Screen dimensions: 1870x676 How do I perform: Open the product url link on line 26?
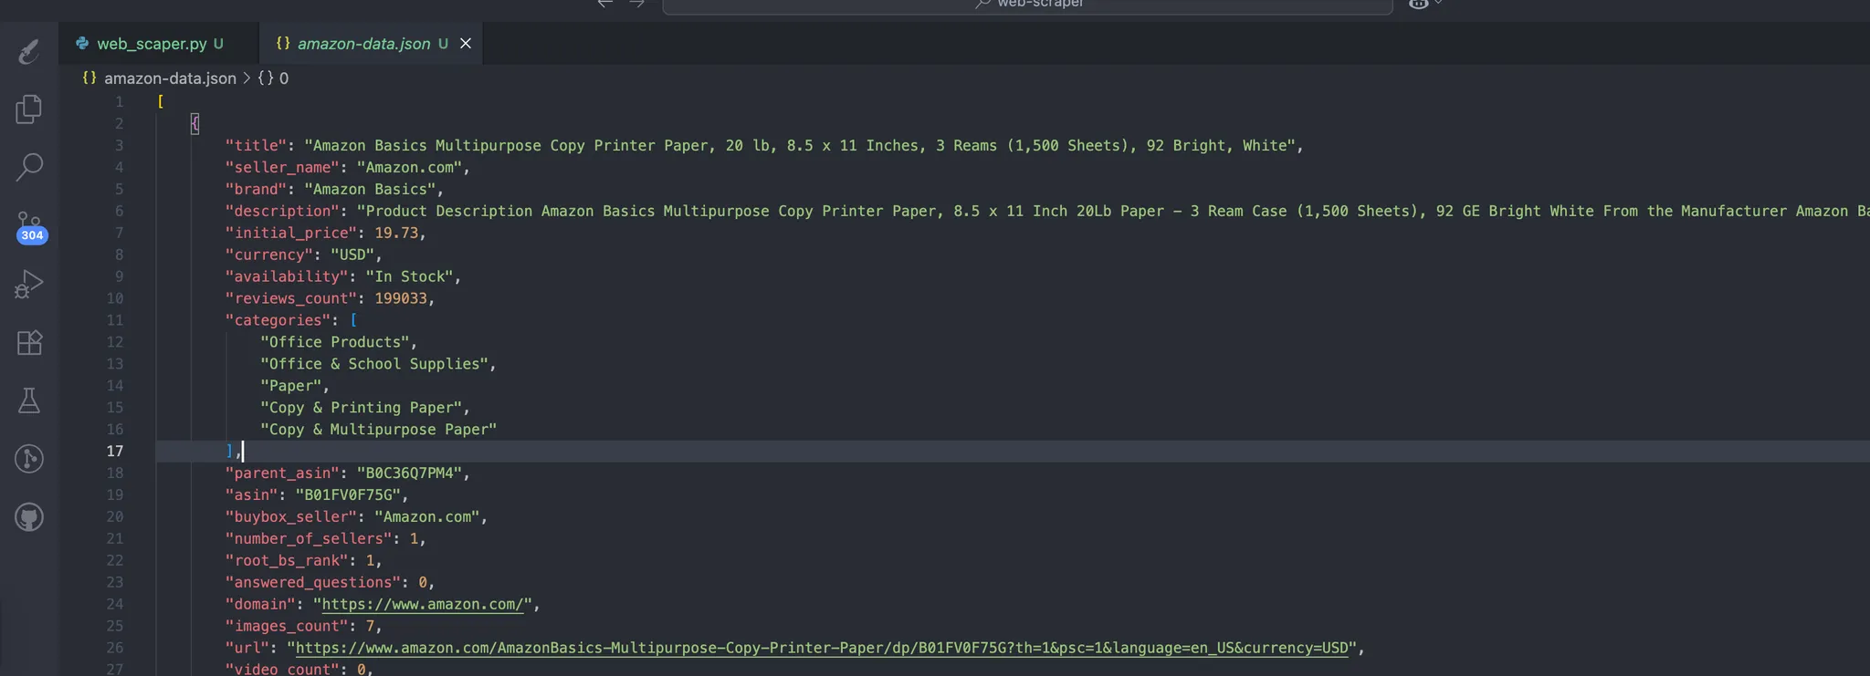822,648
